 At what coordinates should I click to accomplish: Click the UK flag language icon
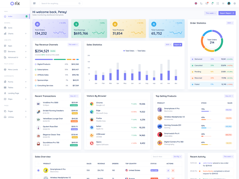click(196, 3)
